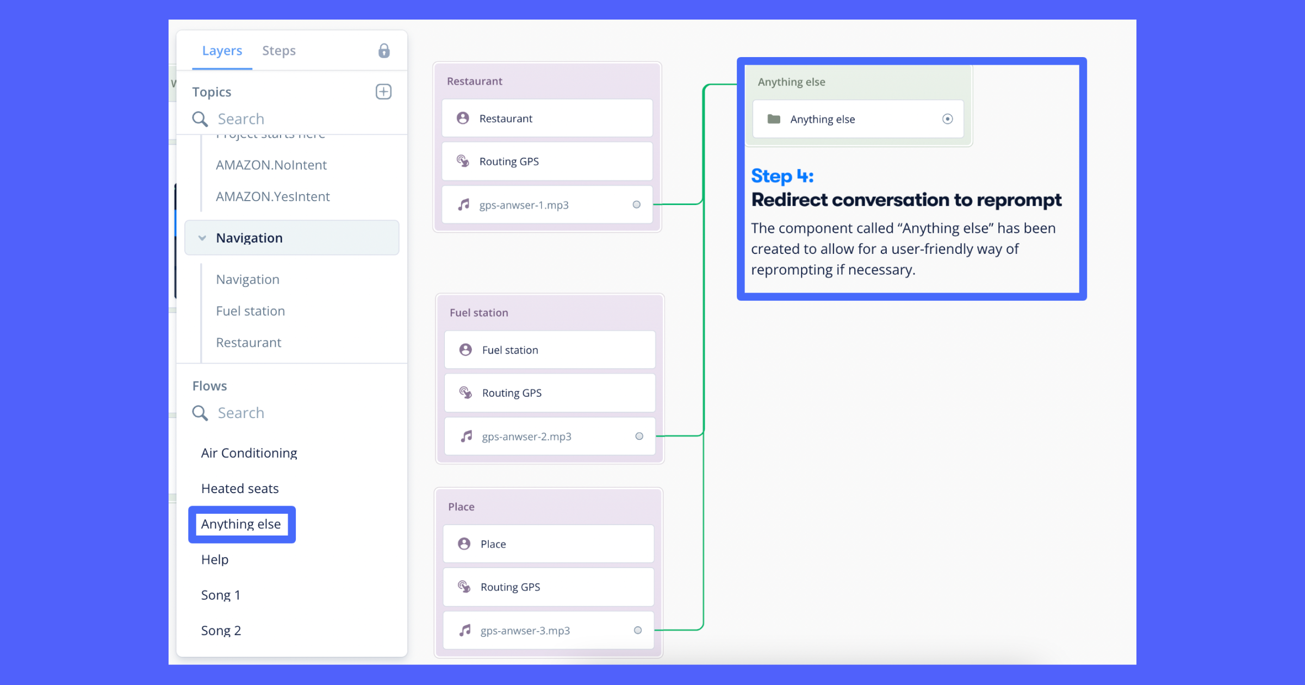The height and width of the screenshot is (685, 1305).
Task: Click the Fuel station intent user icon
Action: click(x=465, y=350)
